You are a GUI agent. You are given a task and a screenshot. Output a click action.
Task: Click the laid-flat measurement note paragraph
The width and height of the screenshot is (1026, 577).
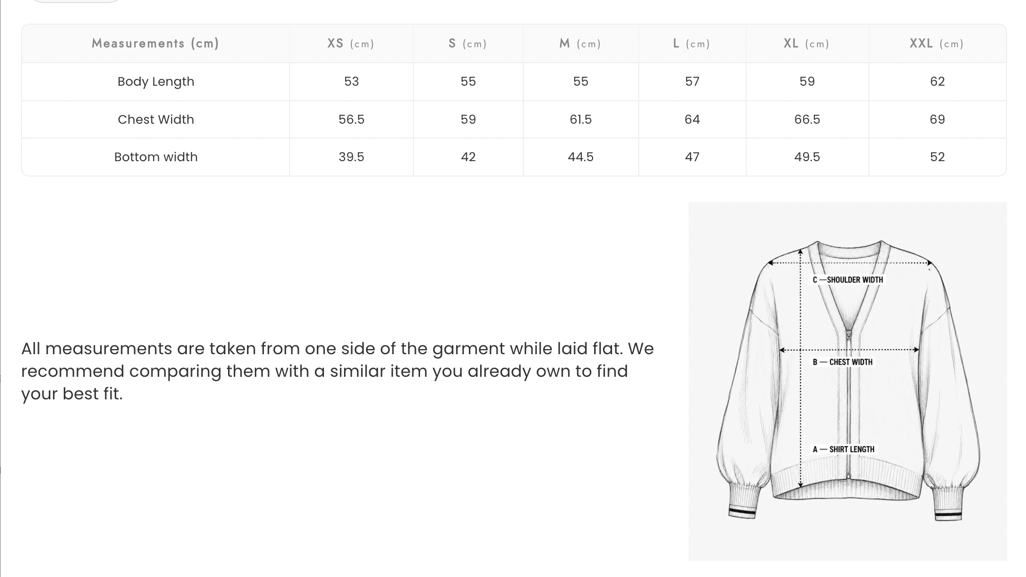337,371
